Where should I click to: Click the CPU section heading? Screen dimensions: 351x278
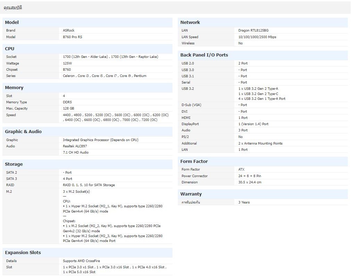pos(10,49)
